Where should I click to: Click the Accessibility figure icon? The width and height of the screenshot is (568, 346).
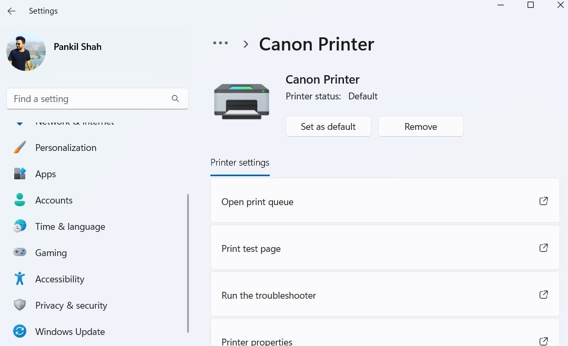[20, 279]
